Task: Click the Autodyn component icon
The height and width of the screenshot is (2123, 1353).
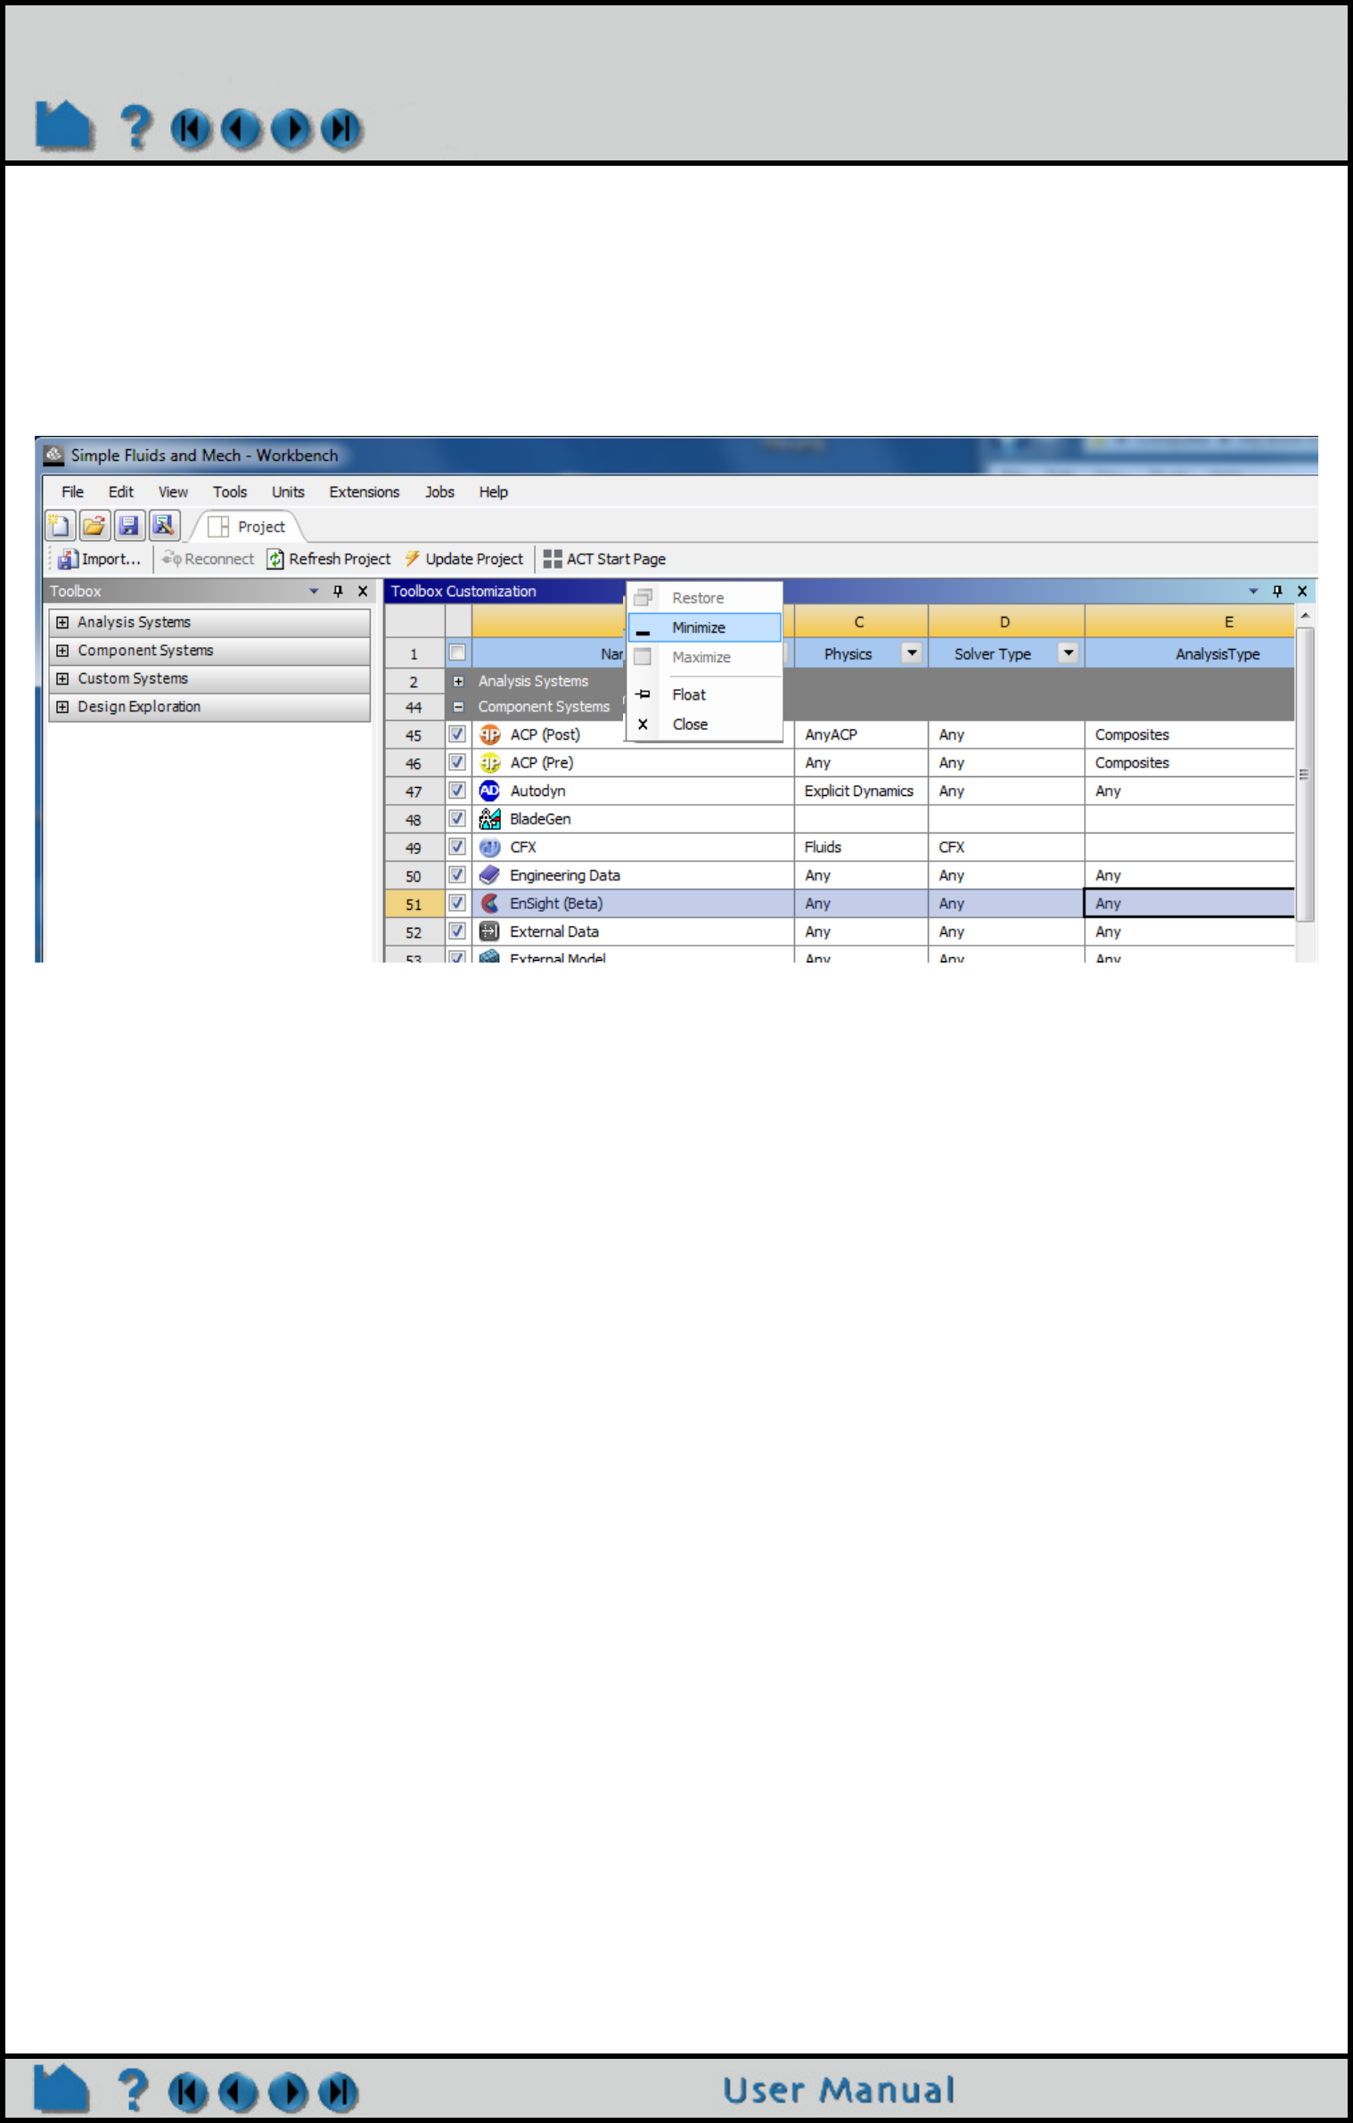Action: tap(489, 791)
